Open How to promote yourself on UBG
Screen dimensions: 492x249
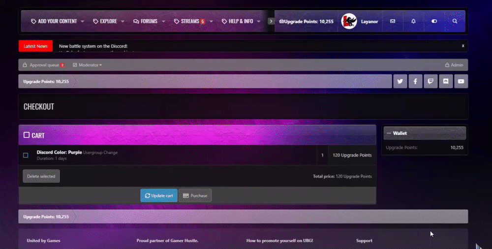(x=279, y=241)
